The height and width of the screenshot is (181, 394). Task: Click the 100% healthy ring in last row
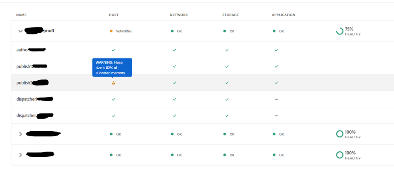(340, 155)
